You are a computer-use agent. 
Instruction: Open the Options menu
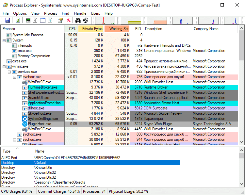pos(20,13)
